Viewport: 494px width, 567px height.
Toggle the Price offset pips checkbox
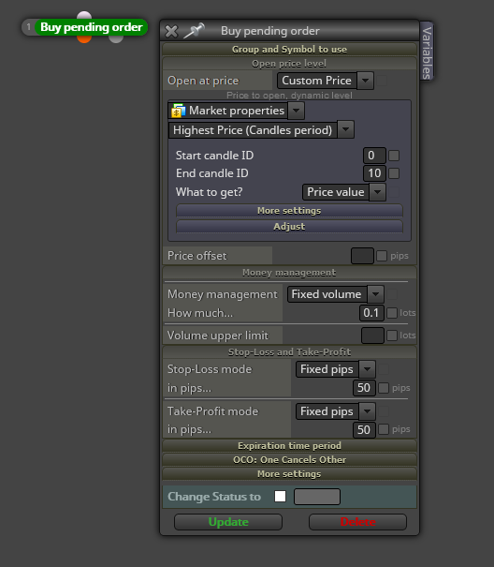tap(382, 256)
